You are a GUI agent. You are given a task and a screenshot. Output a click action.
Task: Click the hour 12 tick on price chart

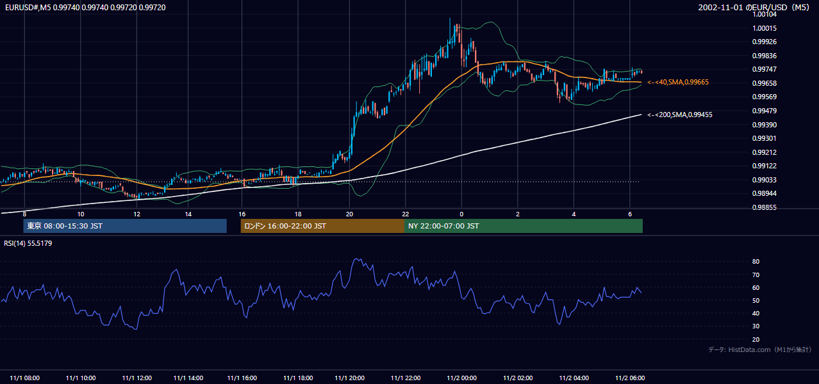coord(136,214)
